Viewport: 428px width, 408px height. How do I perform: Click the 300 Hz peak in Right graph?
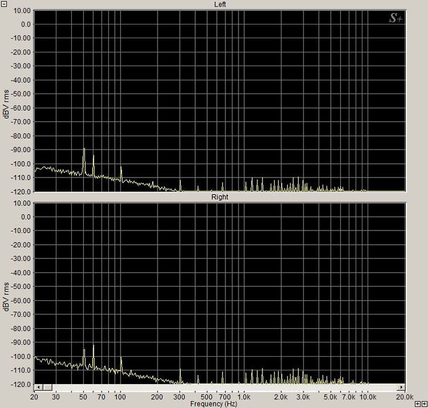click(180, 370)
